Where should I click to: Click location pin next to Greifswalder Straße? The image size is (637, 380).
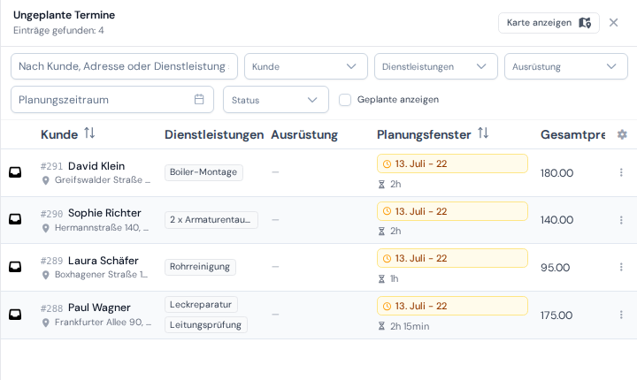[x=46, y=180]
